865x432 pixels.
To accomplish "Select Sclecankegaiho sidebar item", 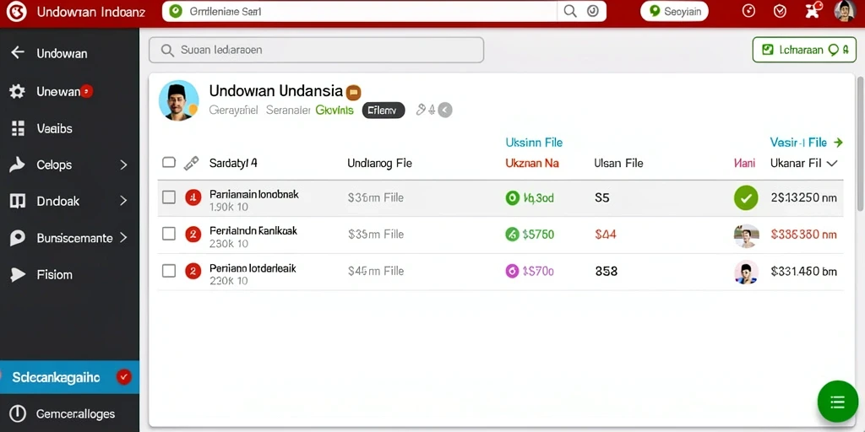I will pos(69,377).
